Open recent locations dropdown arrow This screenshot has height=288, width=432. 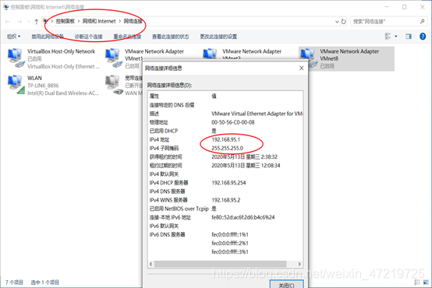tap(28, 22)
